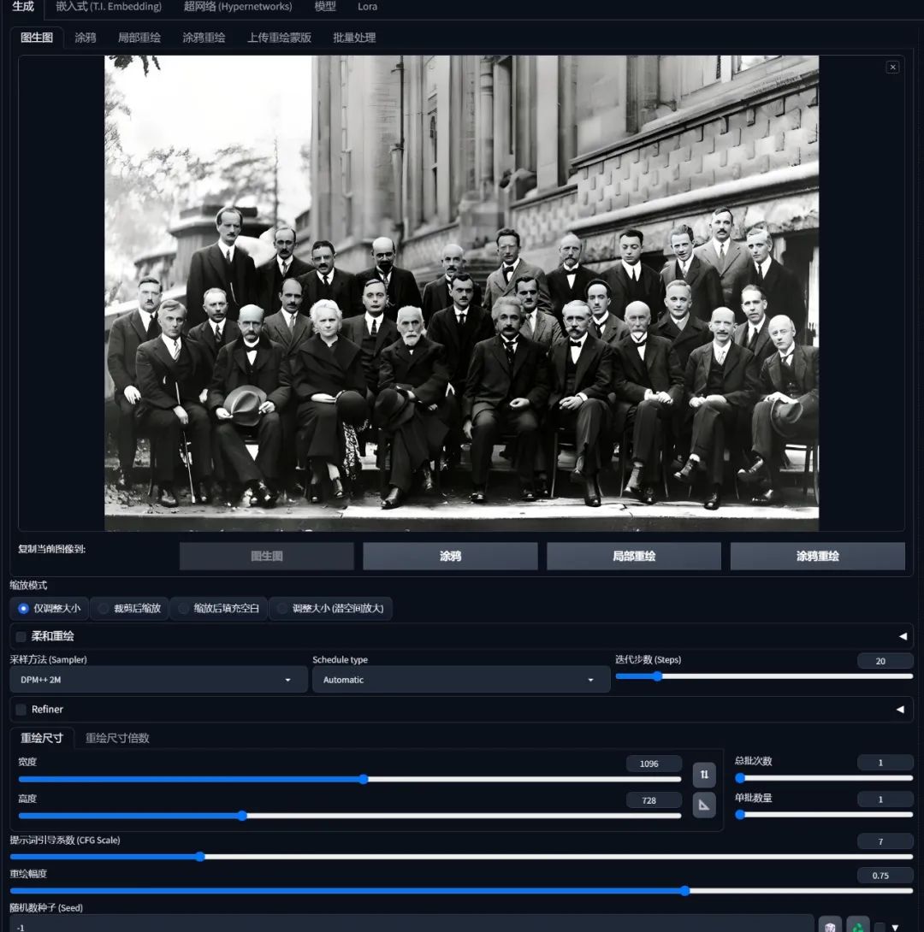Expand the 柔和重绘 section arrow
Viewport: 924px width, 932px height.
tap(903, 637)
